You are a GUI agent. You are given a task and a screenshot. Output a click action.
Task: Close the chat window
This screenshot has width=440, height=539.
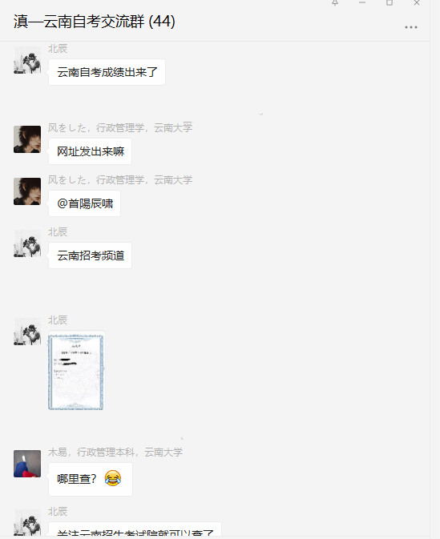tap(416, 2)
